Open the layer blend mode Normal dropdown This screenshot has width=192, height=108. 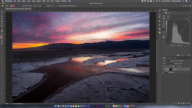tap(168, 64)
